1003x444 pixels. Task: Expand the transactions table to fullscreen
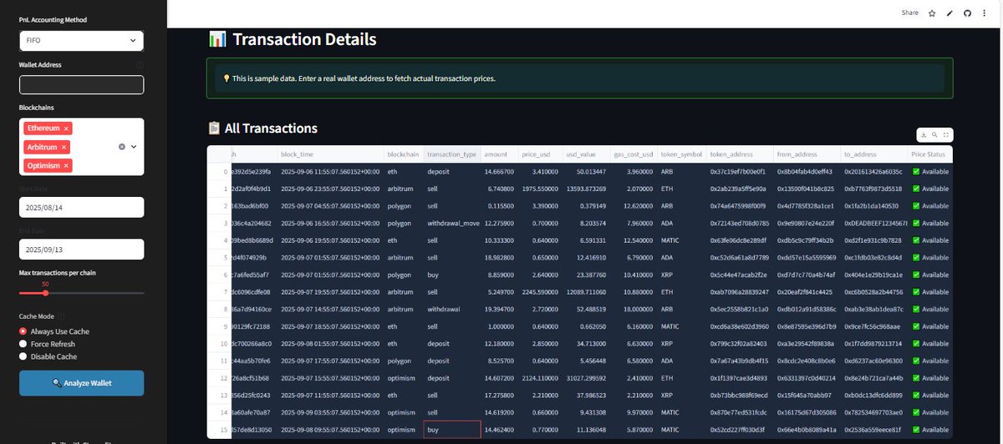(945, 134)
